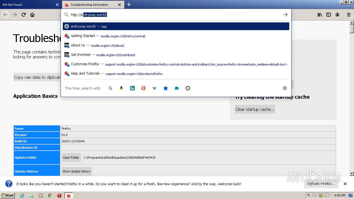This screenshot has height=199, width=354.
Task: Select the Troubleshooting Information tab
Action: [93, 5]
